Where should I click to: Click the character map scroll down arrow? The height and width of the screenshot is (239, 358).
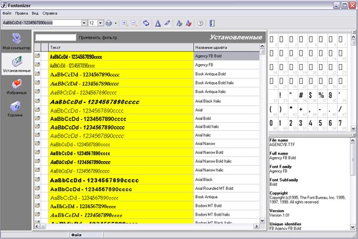click(353, 128)
